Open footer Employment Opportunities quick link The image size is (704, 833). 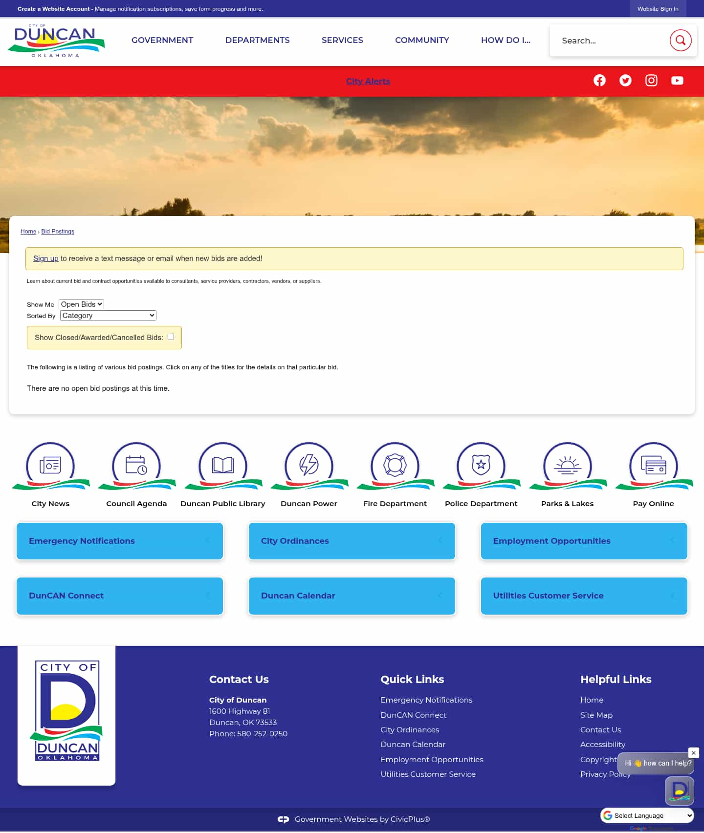pos(432,760)
